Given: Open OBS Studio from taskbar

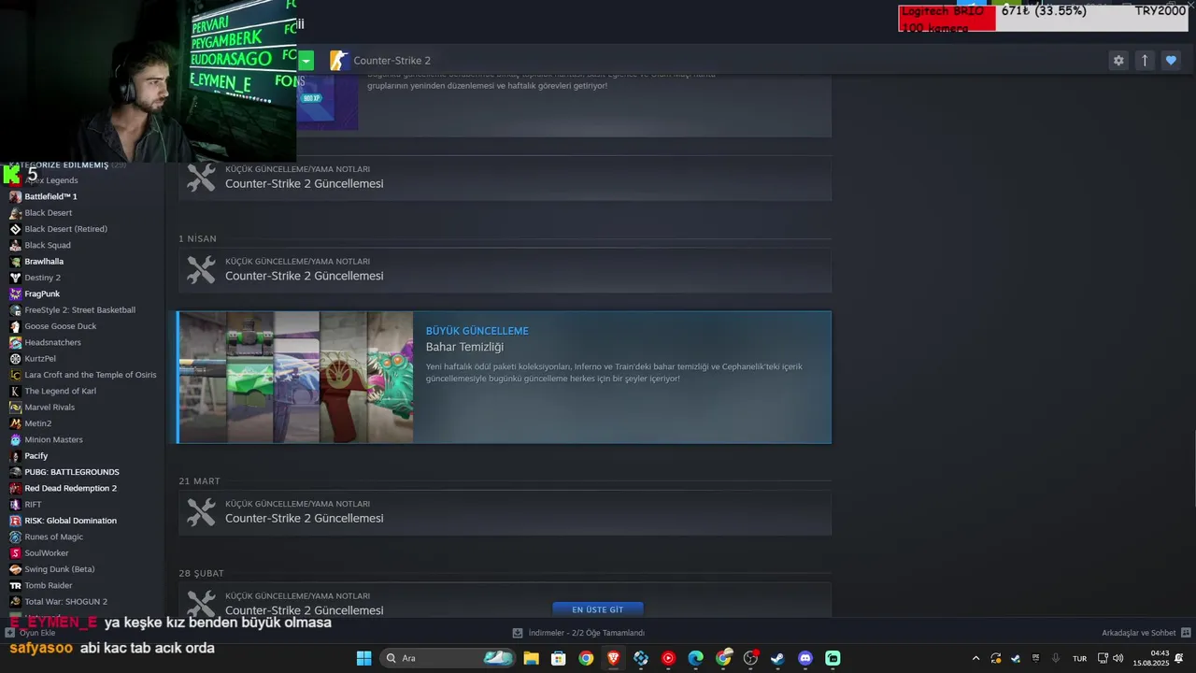Looking at the screenshot, I should coord(750,658).
